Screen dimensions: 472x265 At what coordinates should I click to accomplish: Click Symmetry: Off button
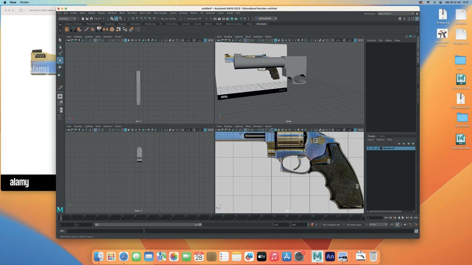[194, 19]
